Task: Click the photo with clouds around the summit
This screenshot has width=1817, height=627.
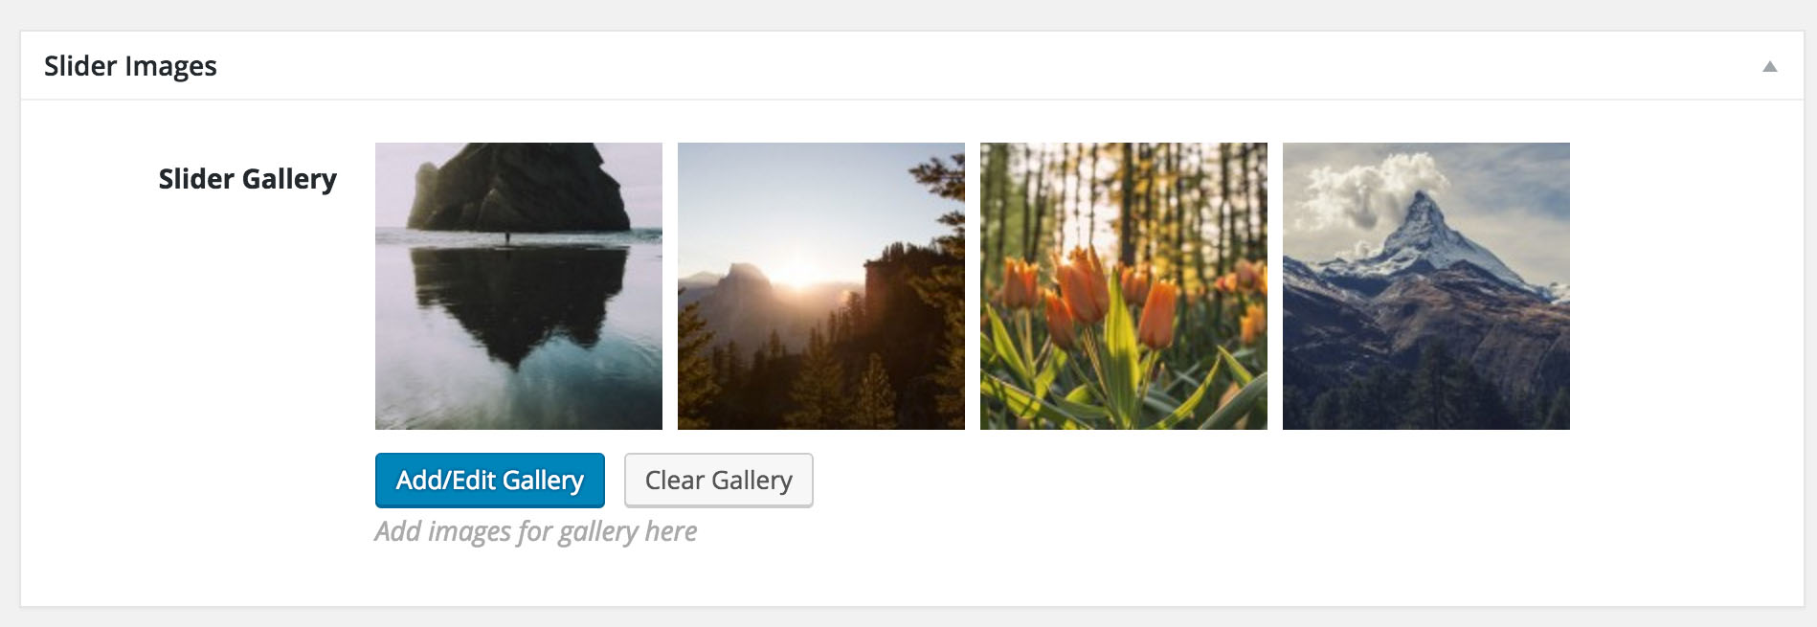Action: pyautogui.click(x=1425, y=285)
